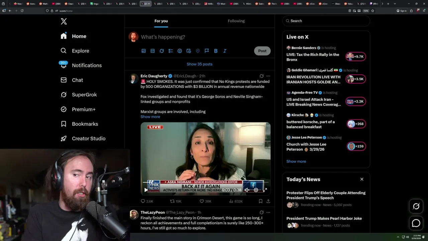Open more options on TheLazyPeon's post

(x=268, y=213)
